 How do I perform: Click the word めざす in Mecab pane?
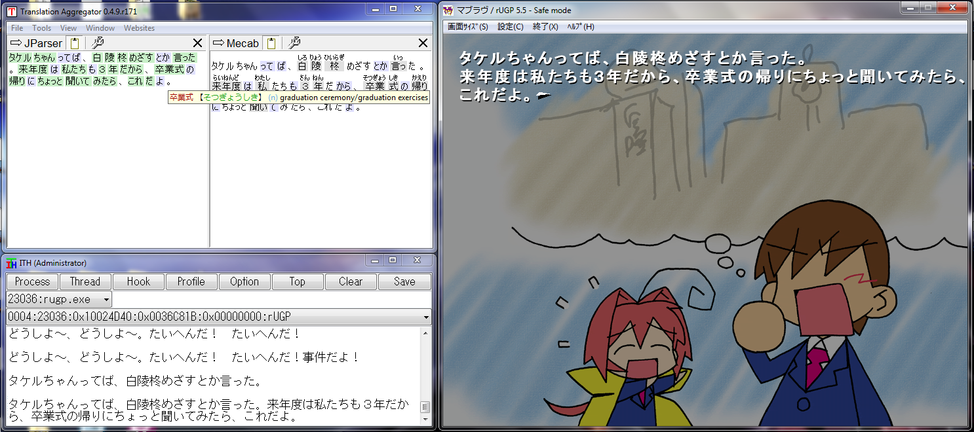[x=359, y=65]
